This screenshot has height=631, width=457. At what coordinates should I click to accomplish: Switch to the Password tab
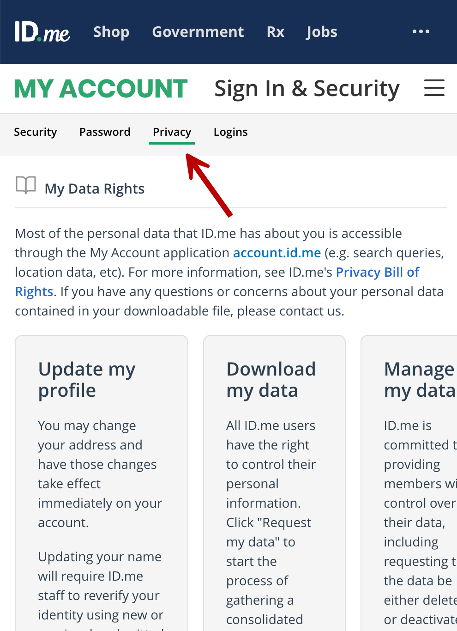click(x=105, y=132)
